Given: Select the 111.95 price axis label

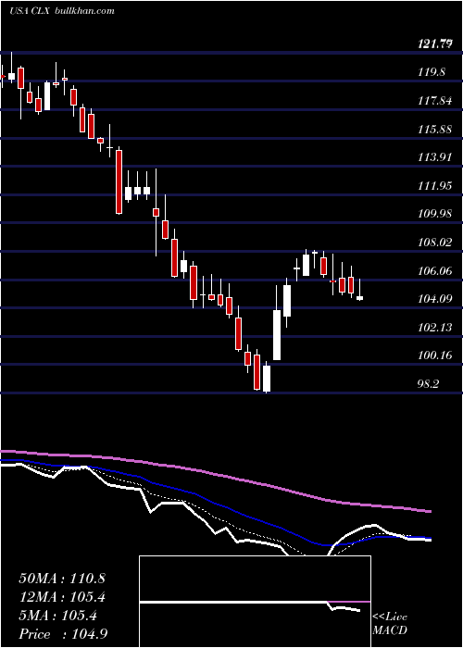Looking at the screenshot, I should click(x=435, y=186).
